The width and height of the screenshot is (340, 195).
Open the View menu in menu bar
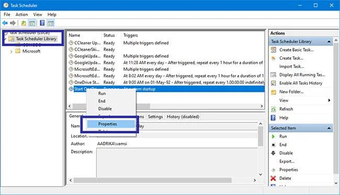38,15
